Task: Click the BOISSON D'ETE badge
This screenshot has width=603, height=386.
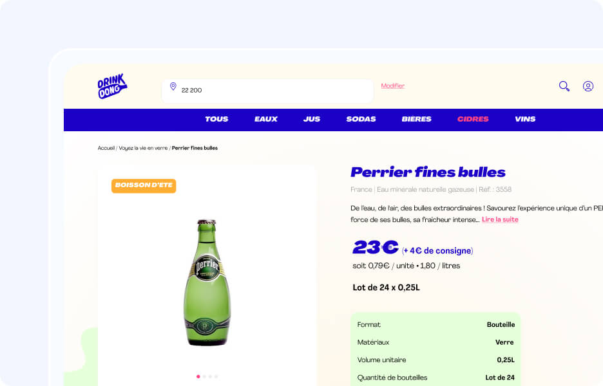Action: [144, 185]
